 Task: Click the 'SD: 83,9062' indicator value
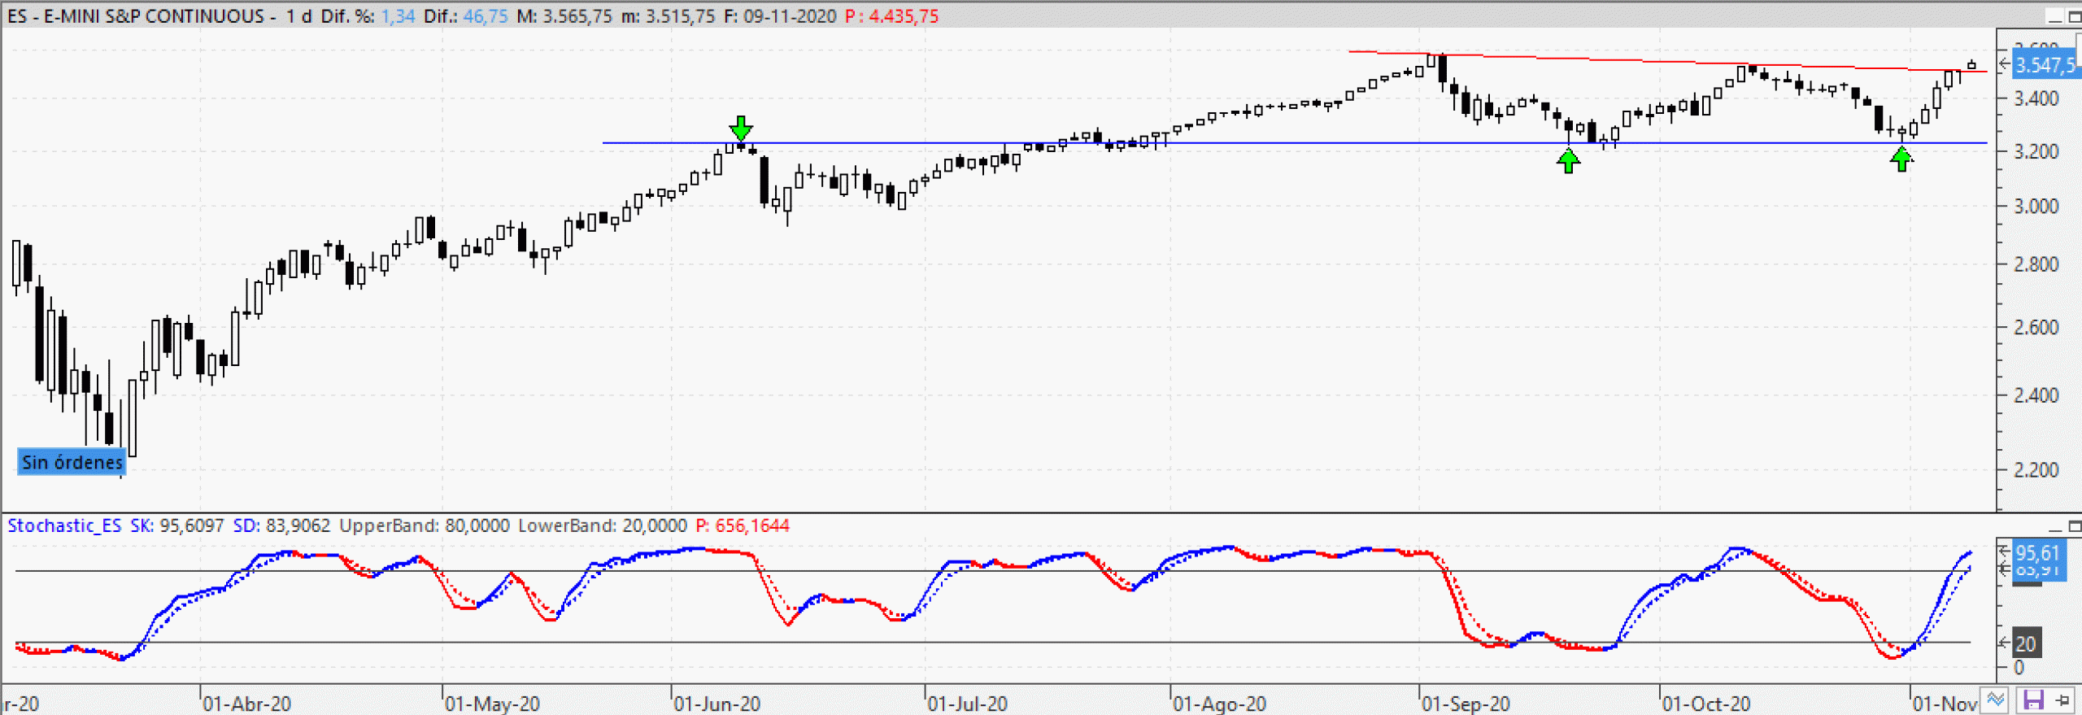pos(281,525)
